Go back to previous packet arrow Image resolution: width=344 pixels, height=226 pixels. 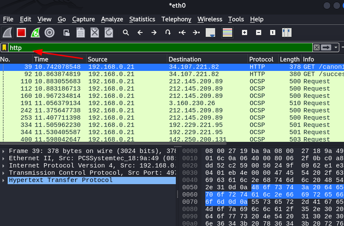[x=140, y=33]
